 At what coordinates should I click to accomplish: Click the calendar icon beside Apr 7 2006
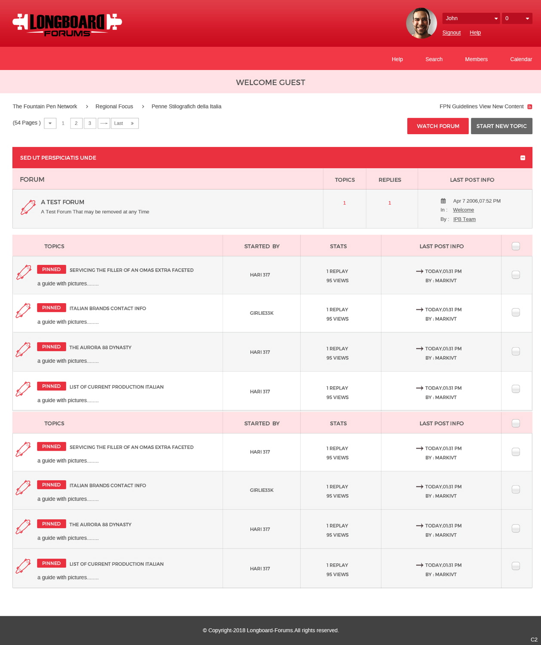(x=443, y=201)
